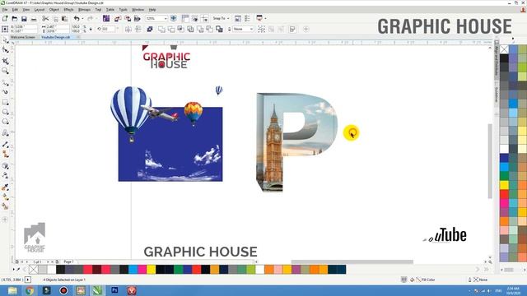Open the Bitmaps menu
This screenshot has width=527, height=296.
tap(84, 10)
